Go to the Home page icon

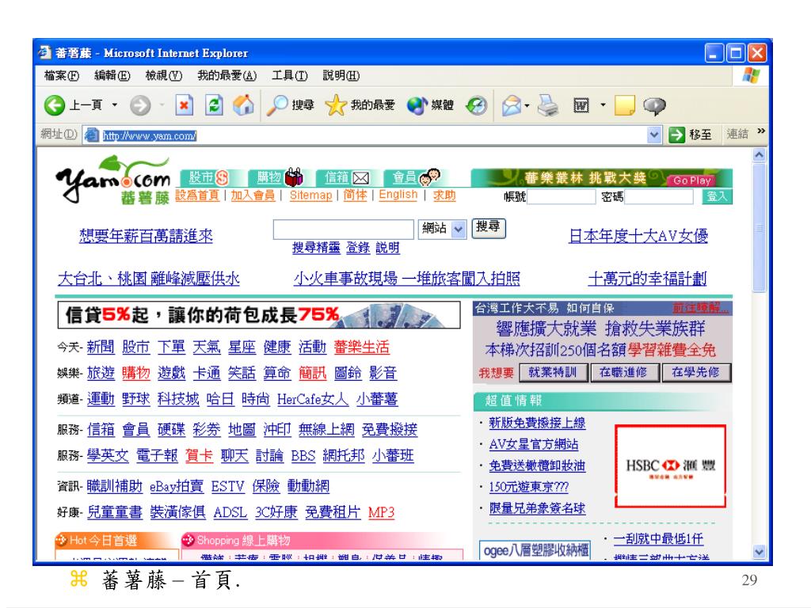click(243, 105)
